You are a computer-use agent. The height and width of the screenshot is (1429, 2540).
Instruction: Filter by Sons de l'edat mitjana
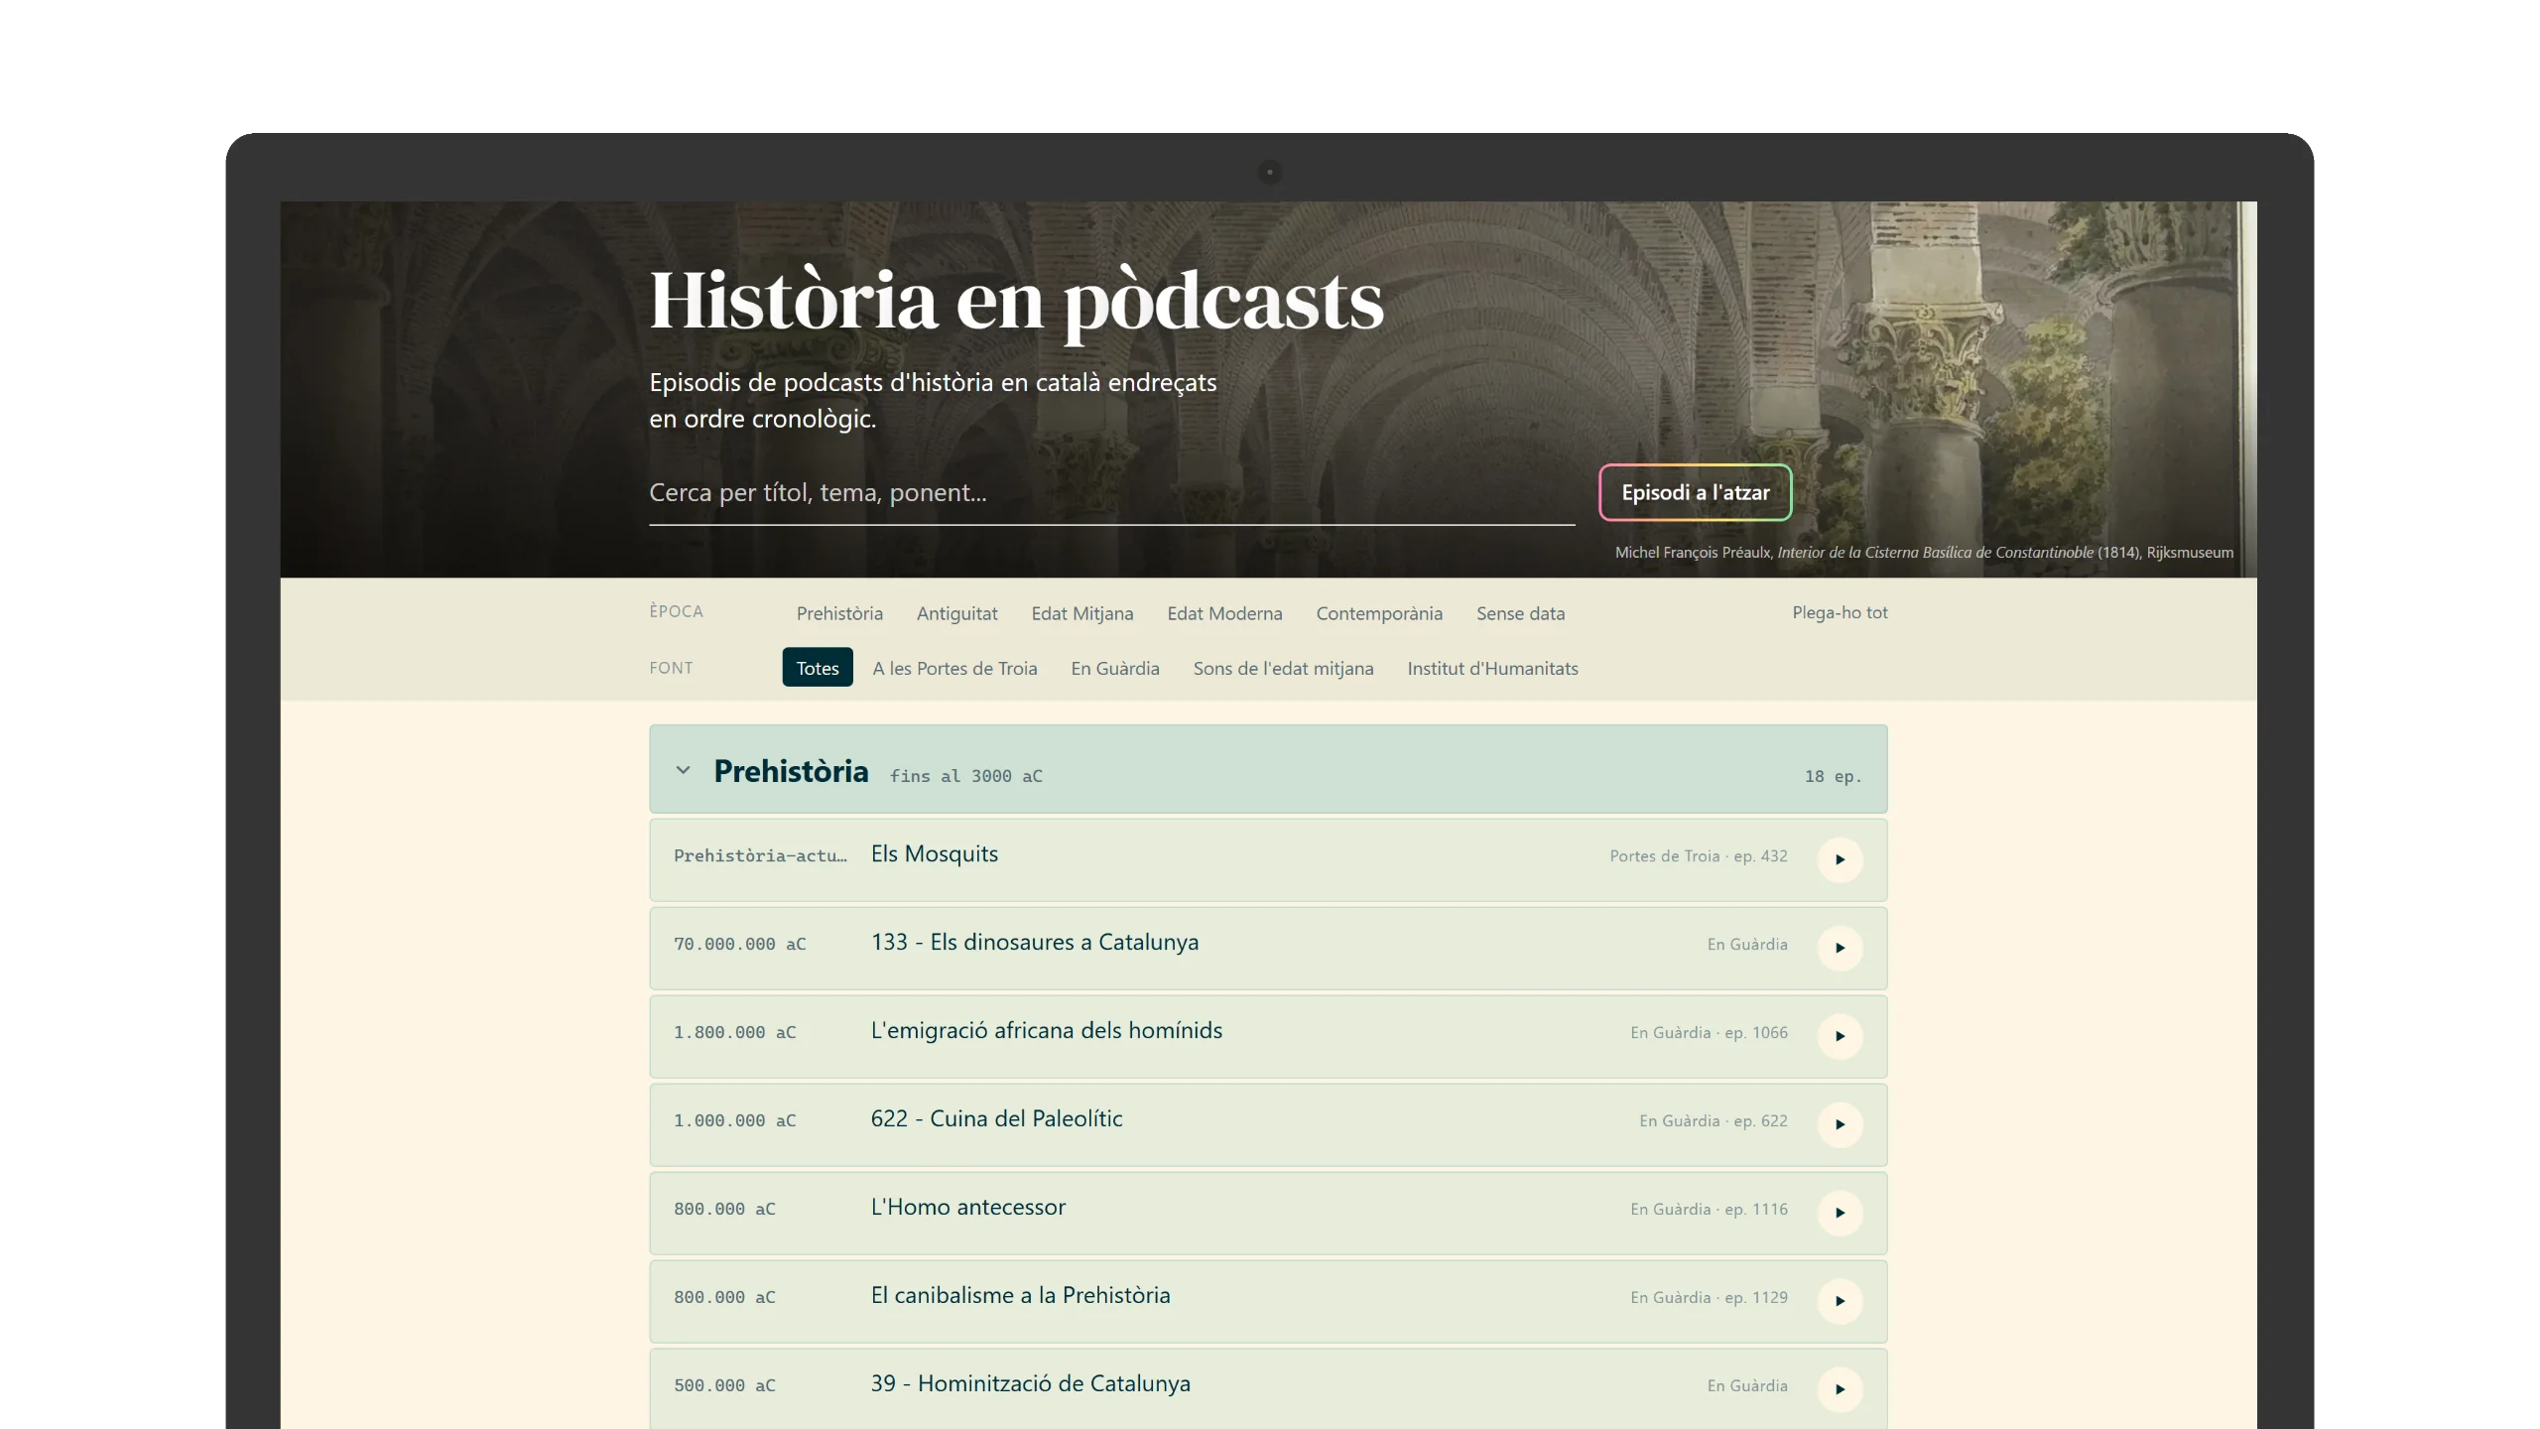coord(1283,668)
